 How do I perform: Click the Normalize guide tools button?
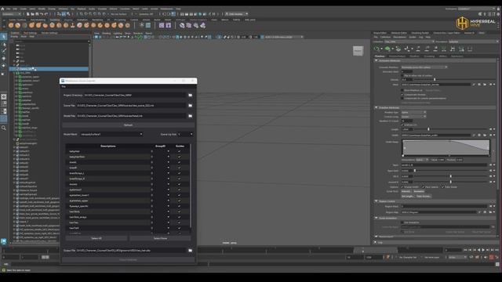coord(419,191)
